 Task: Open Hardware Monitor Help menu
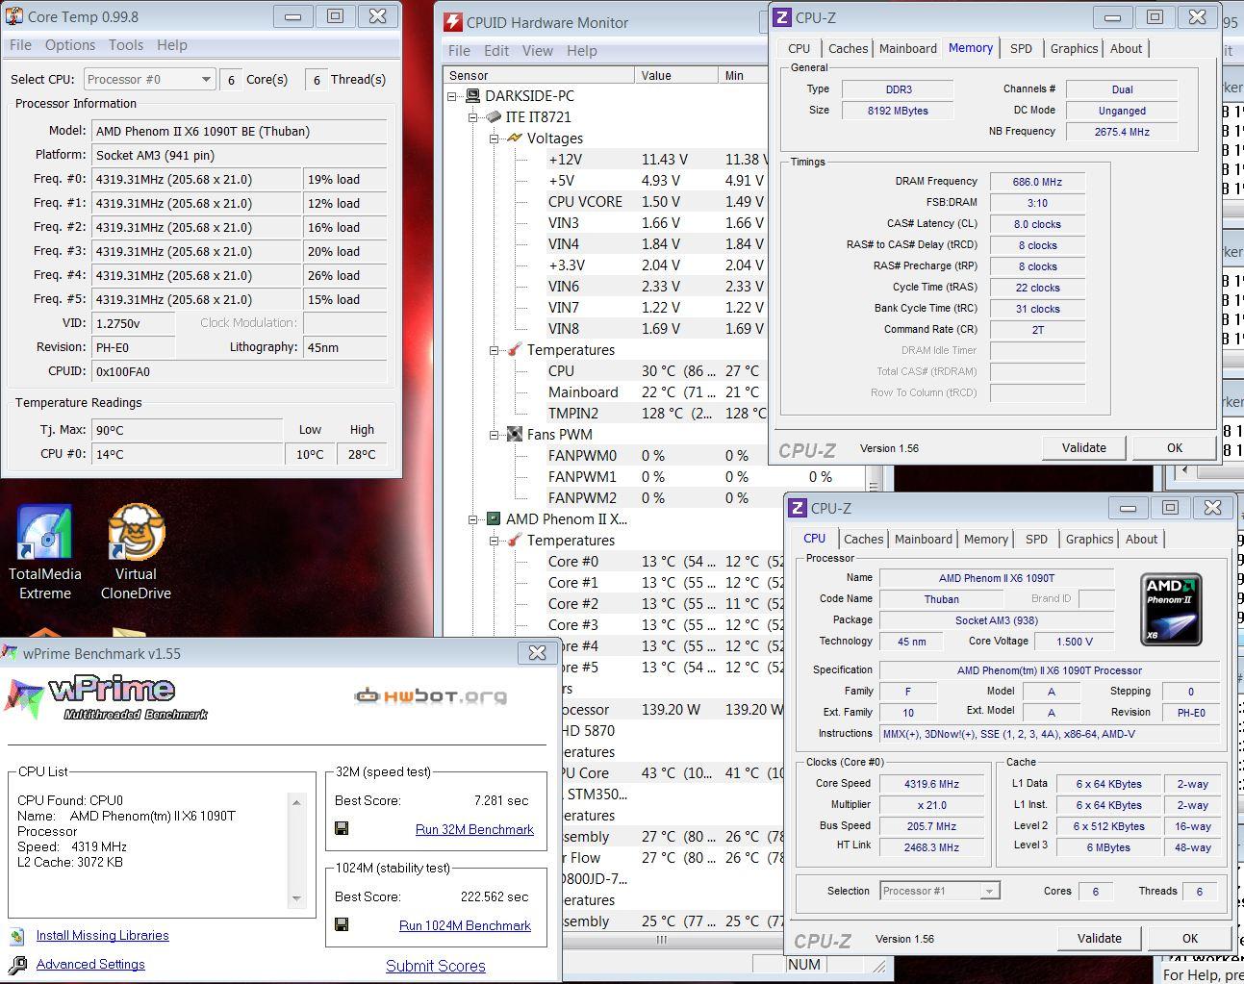pyautogui.click(x=582, y=51)
